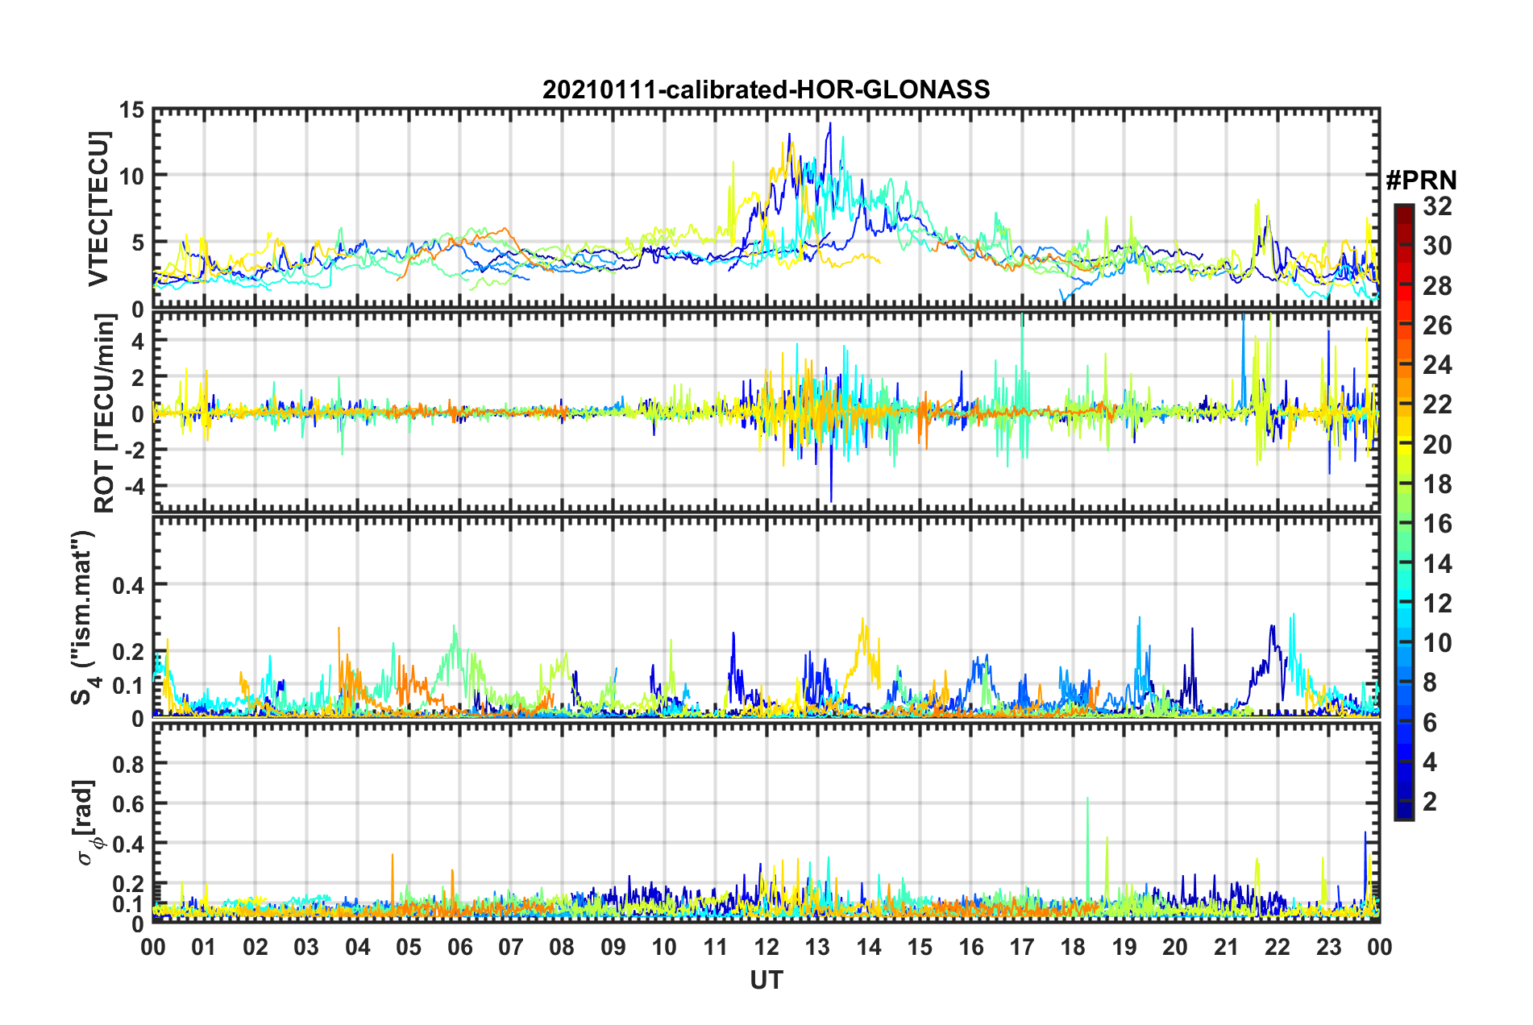1533x1025 pixels.
Task: Select the 10 tick label on the VTEC axis
Action: click(x=131, y=176)
